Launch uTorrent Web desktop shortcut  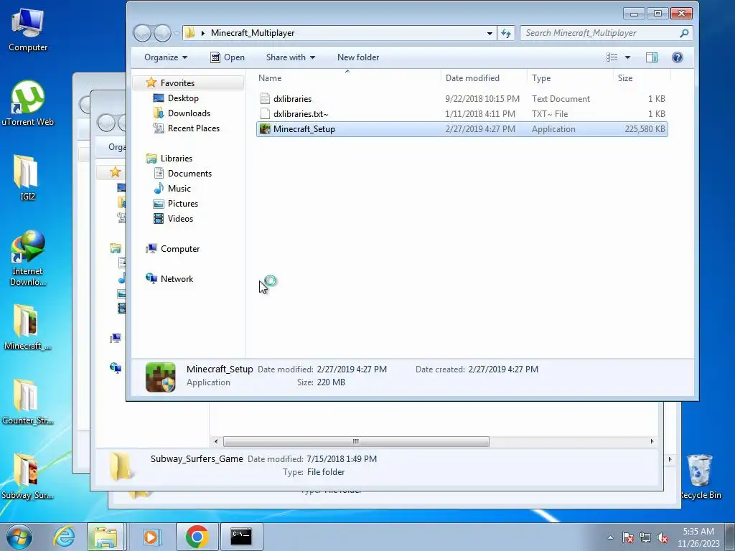pos(28,103)
